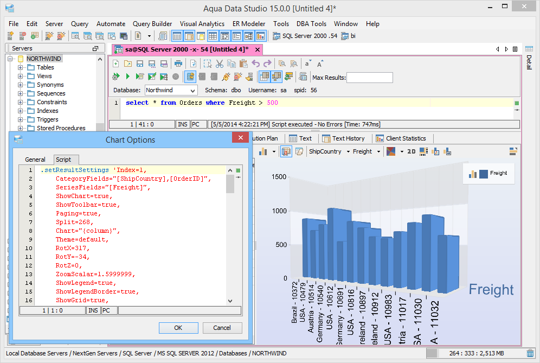This screenshot has height=363, width=540.
Task: Click the SQL Server 2000 .54 connection shortcut
Action: 305,36
